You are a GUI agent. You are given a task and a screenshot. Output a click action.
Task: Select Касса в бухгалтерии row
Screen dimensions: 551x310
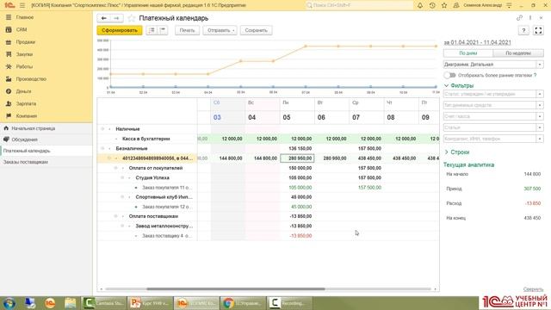coord(268,139)
